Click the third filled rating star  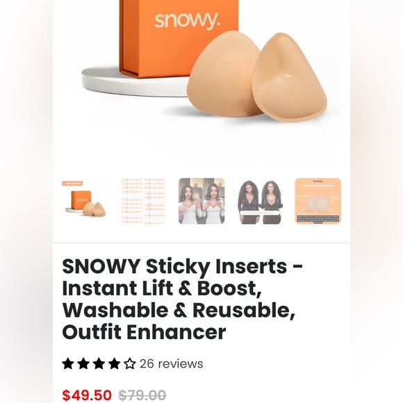click(x=99, y=363)
